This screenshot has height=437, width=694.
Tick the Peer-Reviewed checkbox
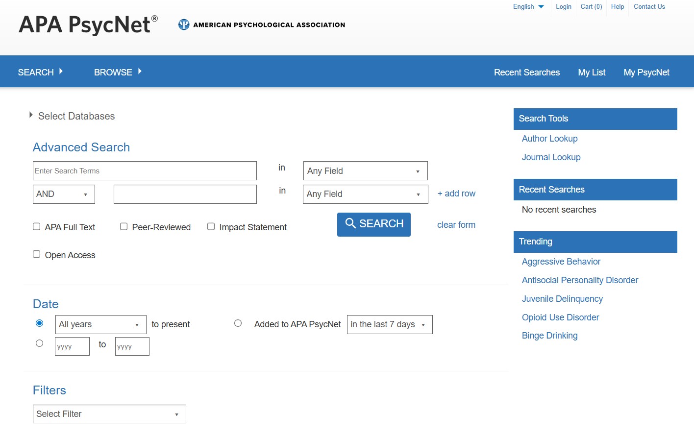(x=124, y=226)
